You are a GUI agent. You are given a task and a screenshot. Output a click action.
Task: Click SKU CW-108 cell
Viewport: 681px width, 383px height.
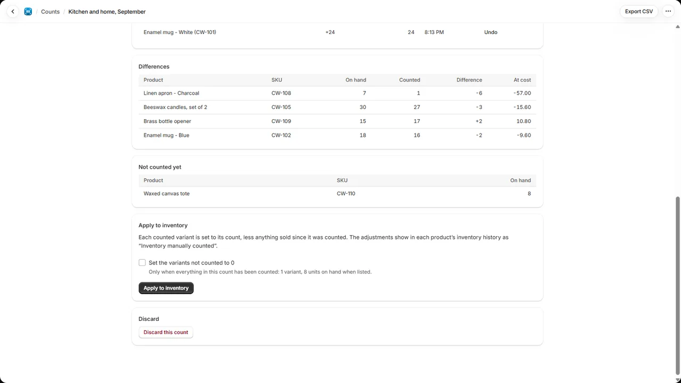pyautogui.click(x=281, y=93)
